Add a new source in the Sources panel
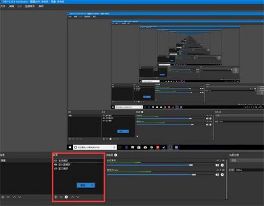264x206 pixels. click(56, 197)
